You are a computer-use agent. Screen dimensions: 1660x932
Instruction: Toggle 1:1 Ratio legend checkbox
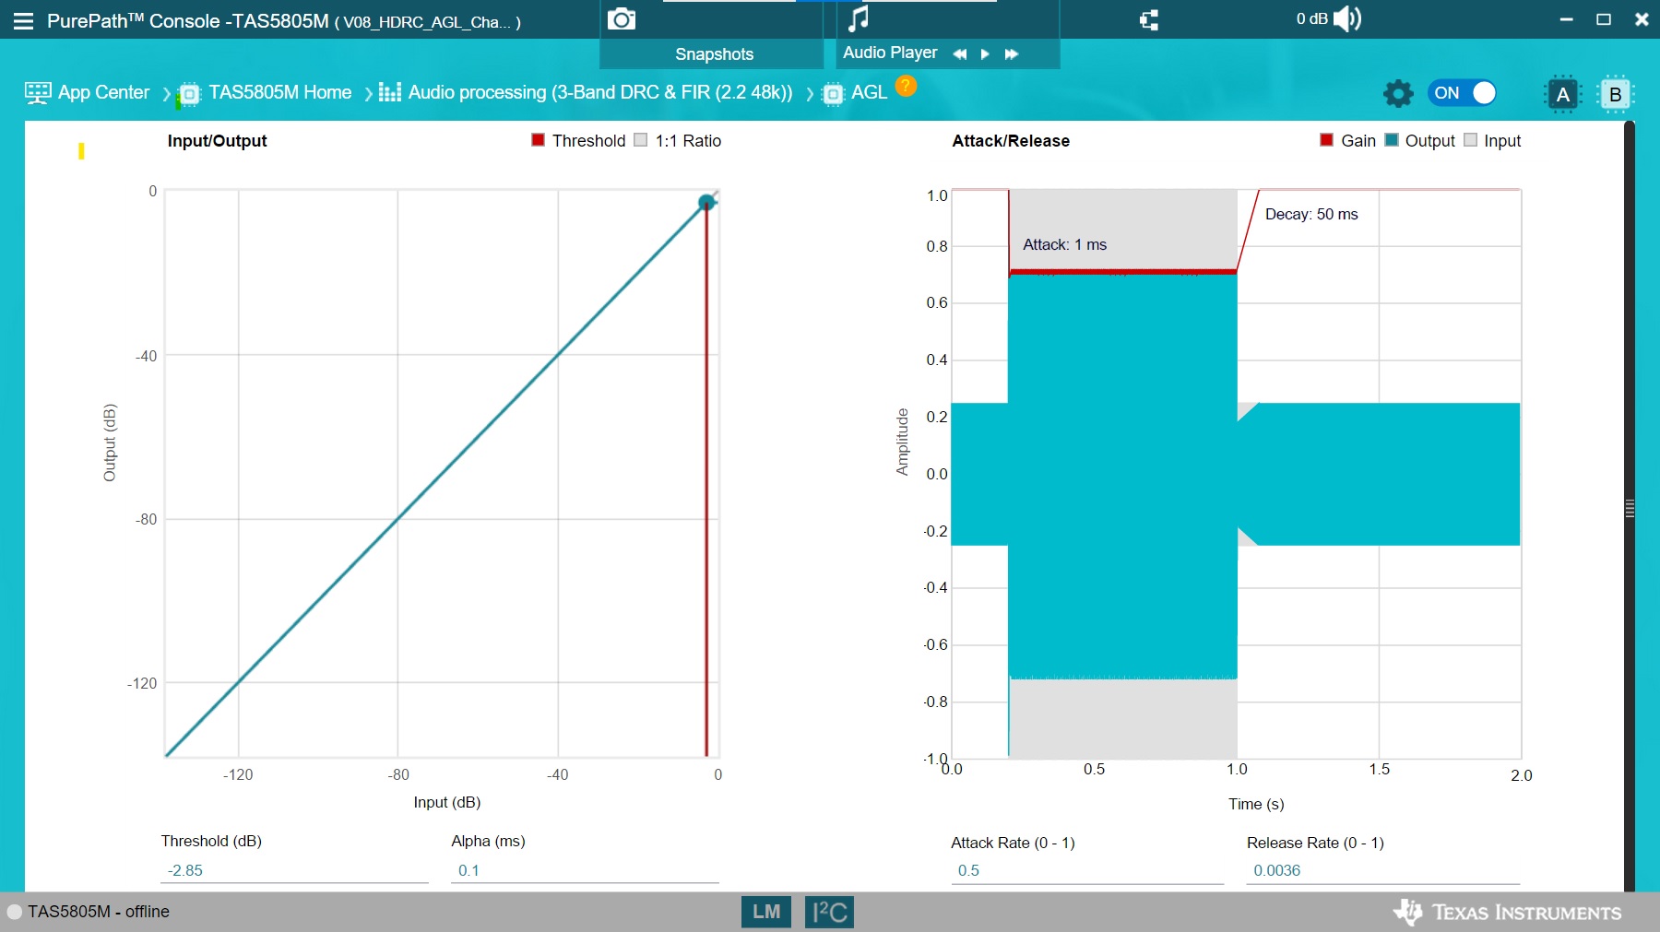point(641,140)
